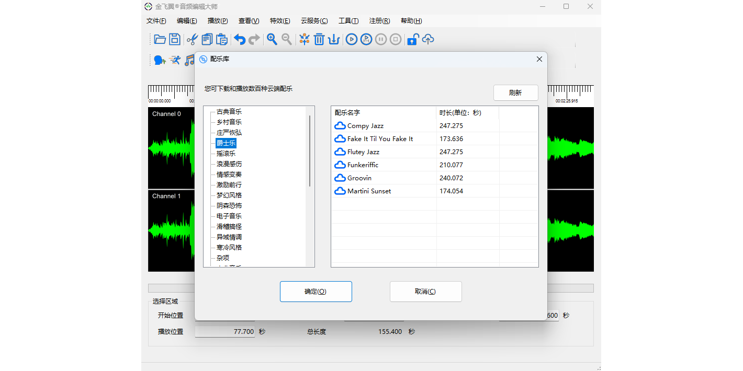Select the 古典音乐 category
743x371 pixels.
(x=229, y=112)
